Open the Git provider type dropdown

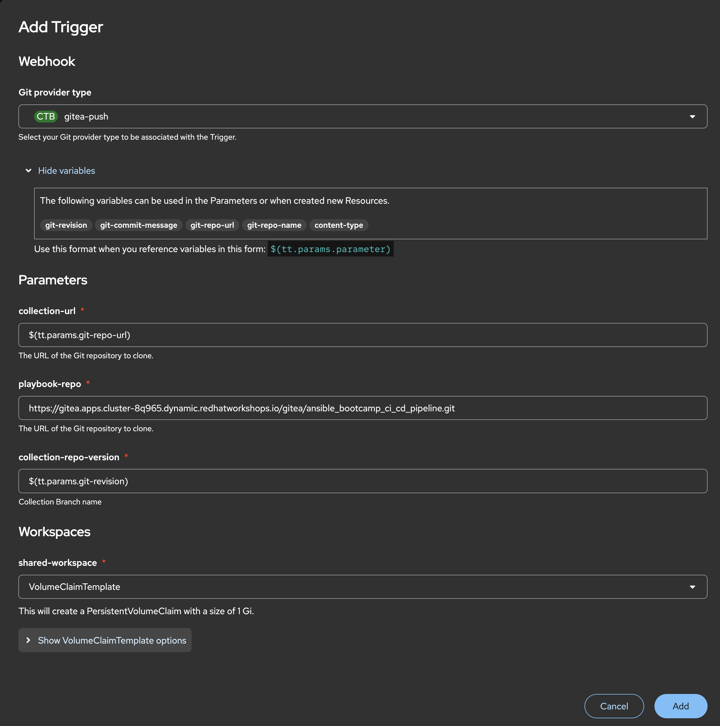pos(362,117)
